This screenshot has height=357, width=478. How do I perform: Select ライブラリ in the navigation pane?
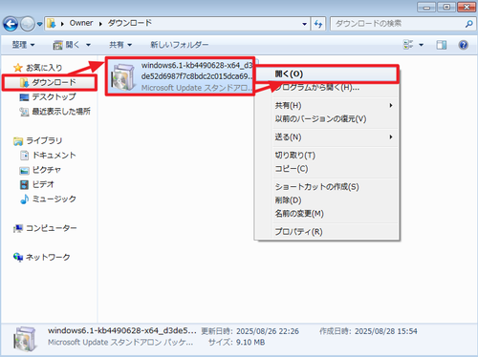[44, 140]
